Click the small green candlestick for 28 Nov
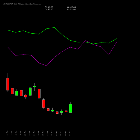 pyautogui.click(x=53, y=111)
